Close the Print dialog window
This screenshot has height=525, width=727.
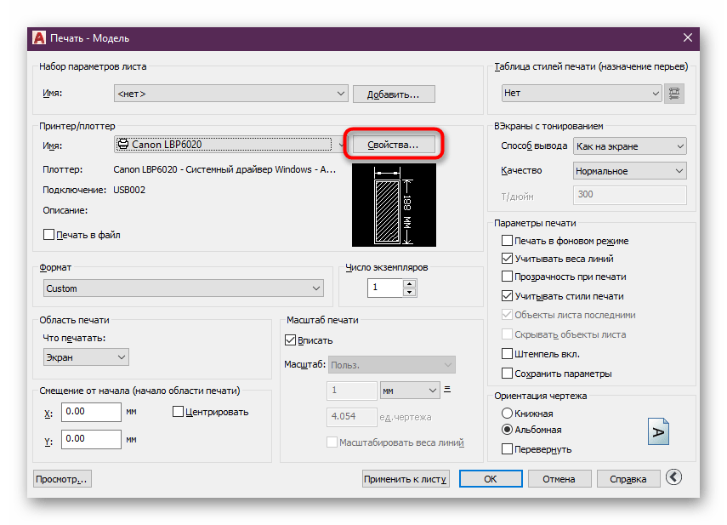[x=688, y=37]
